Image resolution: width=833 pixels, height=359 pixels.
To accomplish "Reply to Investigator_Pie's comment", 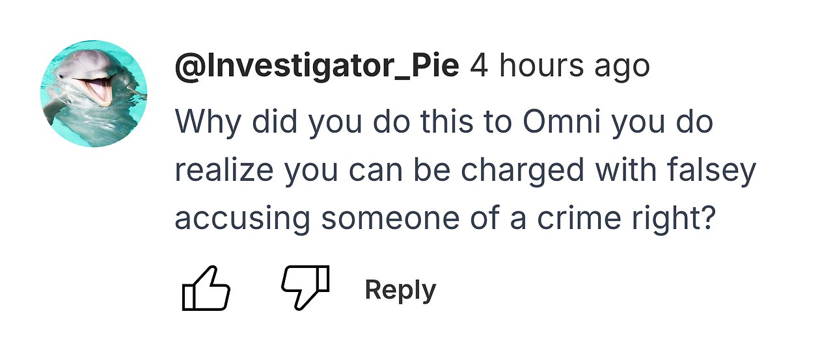I will pyautogui.click(x=400, y=289).
